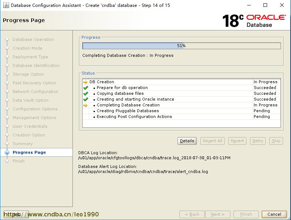
Task: Select the Storage Option step
Action: click(x=28, y=74)
